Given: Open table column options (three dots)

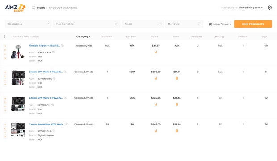Looking at the screenshot, I should tap(4, 36).
